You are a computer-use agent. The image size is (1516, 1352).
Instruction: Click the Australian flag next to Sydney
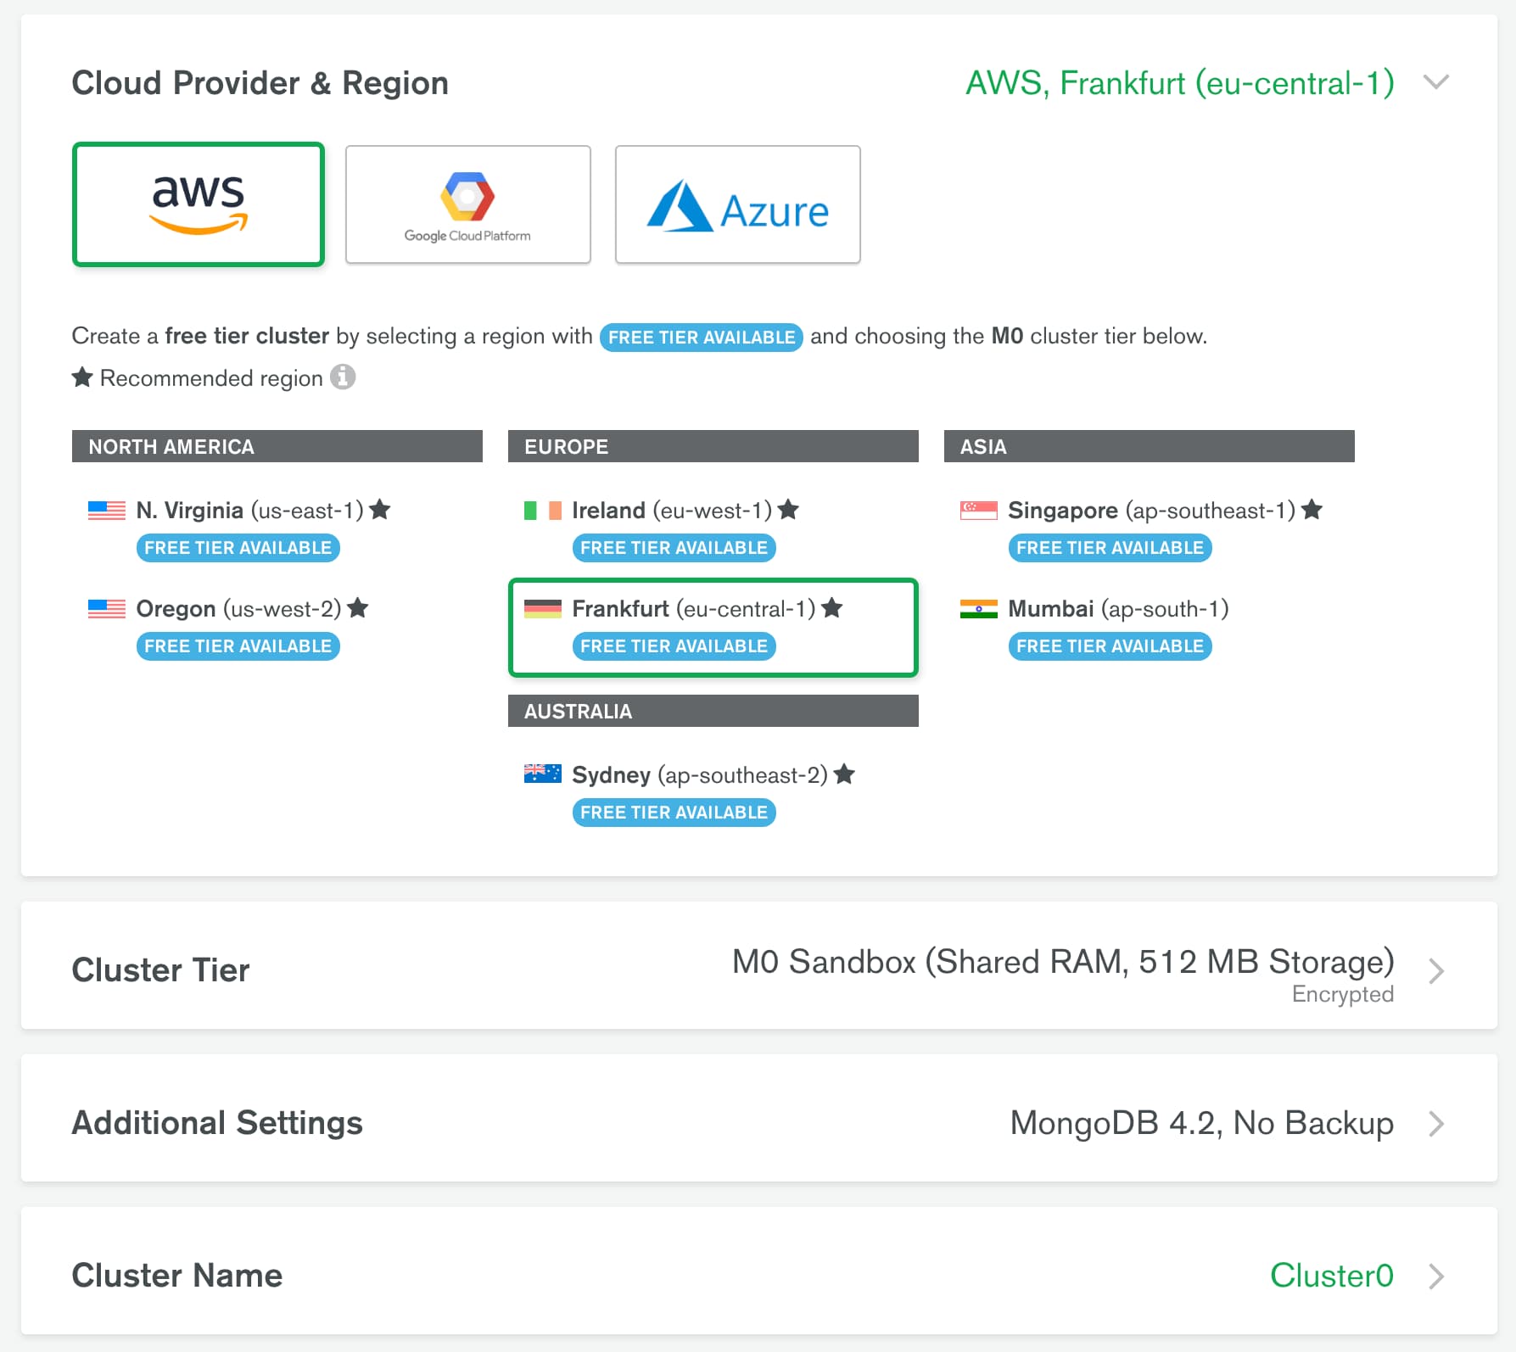tap(543, 774)
